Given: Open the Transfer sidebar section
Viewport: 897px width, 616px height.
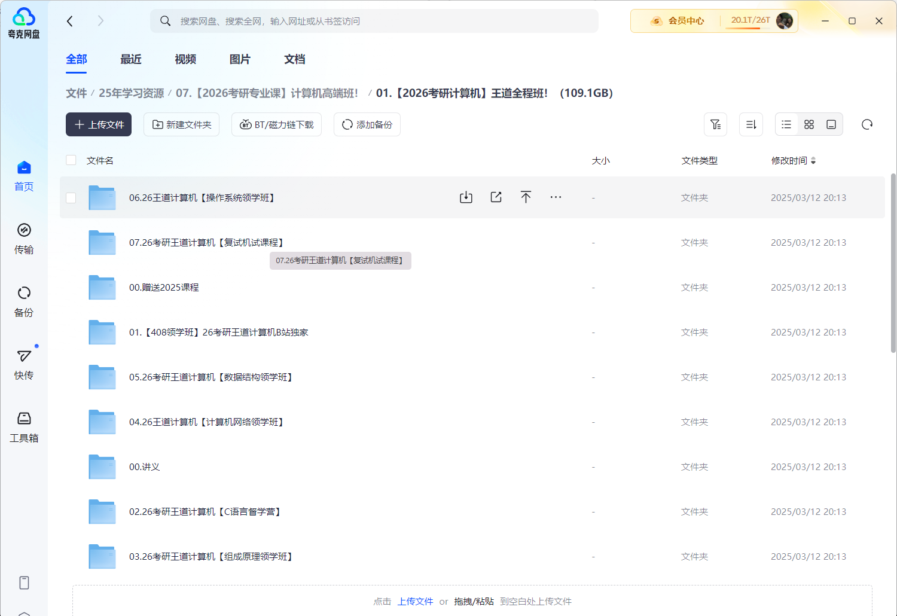Looking at the screenshot, I should tap(24, 239).
